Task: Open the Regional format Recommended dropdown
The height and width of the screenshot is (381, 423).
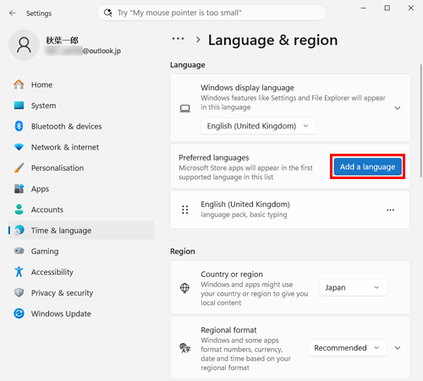Action: click(x=348, y=348)
